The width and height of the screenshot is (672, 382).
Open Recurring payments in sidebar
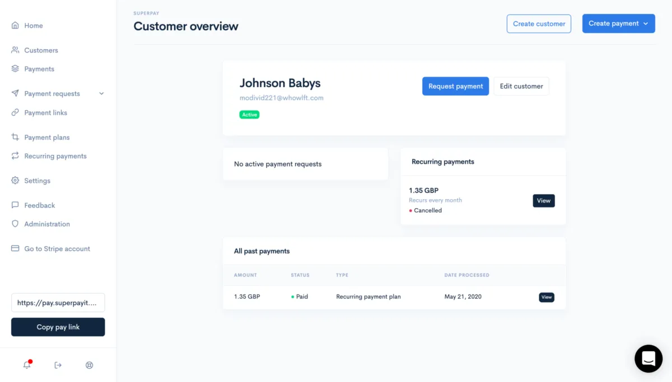click(55, 156)
